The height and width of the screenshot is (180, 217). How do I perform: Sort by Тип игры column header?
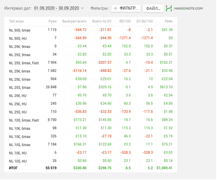pyautogui.click(x=16, y=21)
